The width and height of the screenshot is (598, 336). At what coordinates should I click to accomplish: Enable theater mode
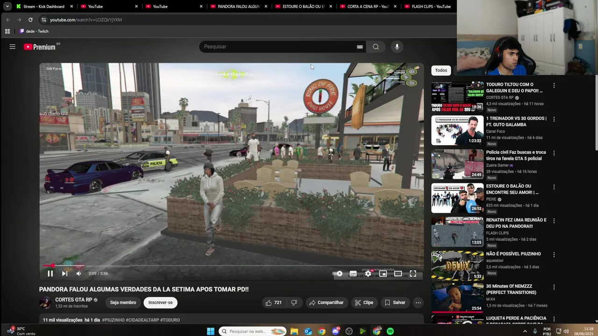(x=398, y=273)
